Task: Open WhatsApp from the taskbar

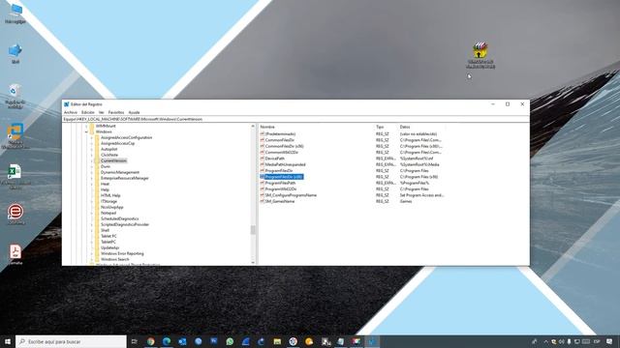Action: (230, 341)
